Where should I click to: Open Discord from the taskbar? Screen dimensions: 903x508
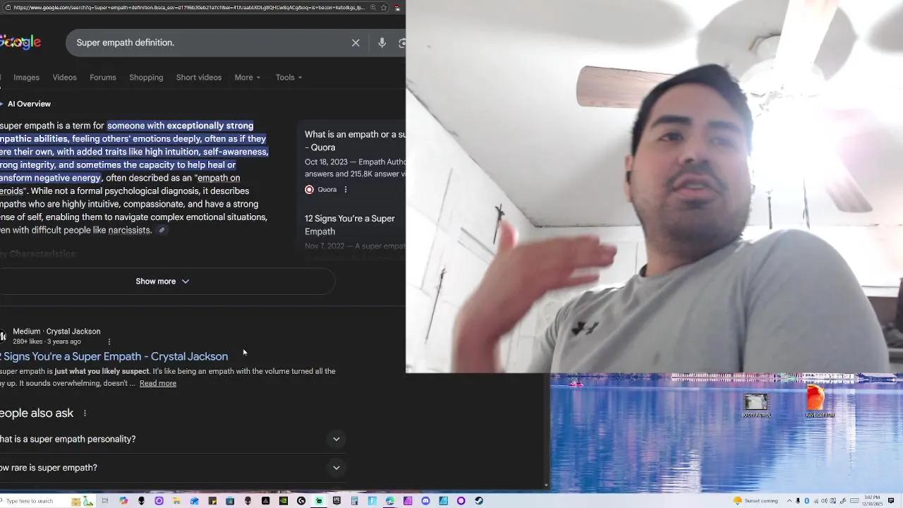pyautogui.click(x=425, y=501)
